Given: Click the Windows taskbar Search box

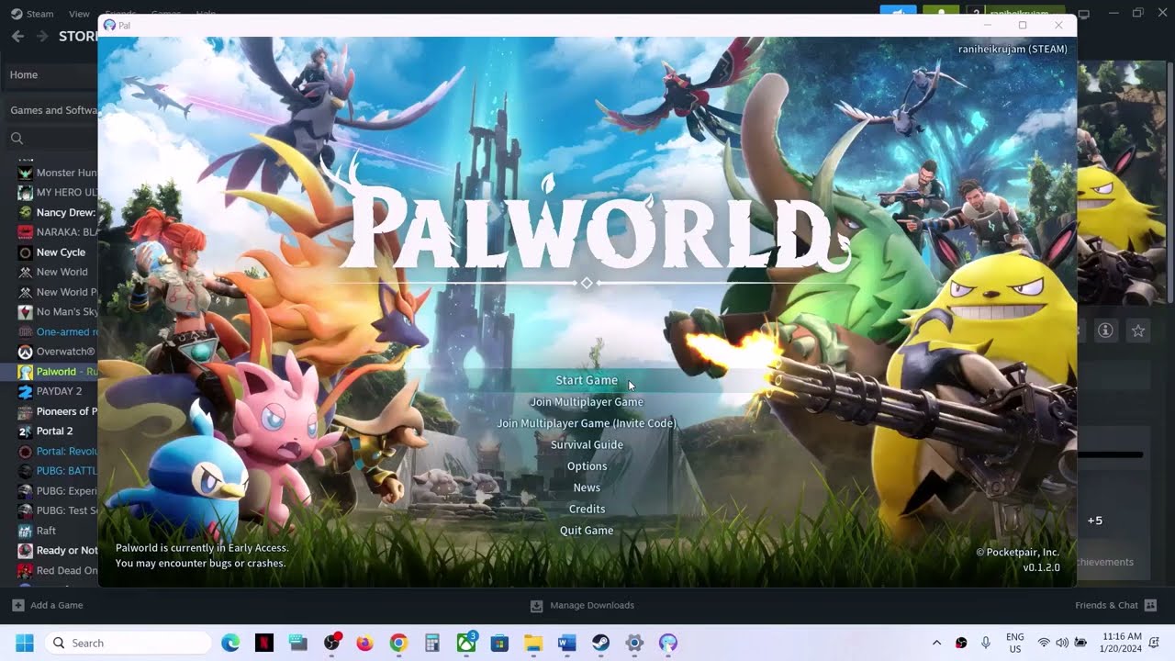Looking at the screenshot, I should pyautogui.click(x=128, y=643).
